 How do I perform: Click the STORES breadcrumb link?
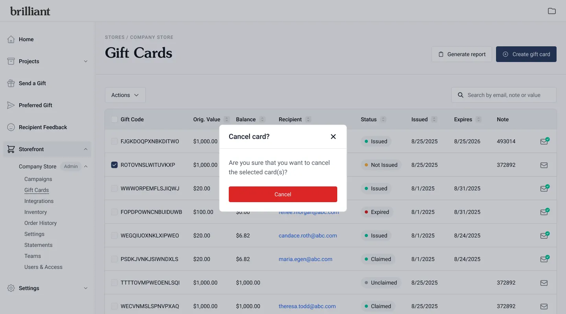[x=115, y=37]
